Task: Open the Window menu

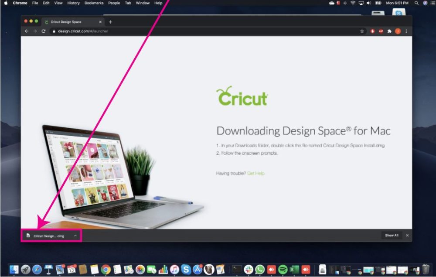Action: coord(143,3)
